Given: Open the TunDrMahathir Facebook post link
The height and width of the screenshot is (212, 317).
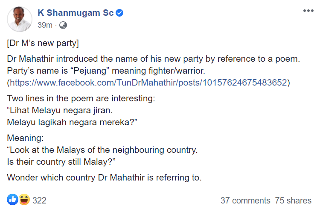Looking at the screenshot, I should (149, 83).
